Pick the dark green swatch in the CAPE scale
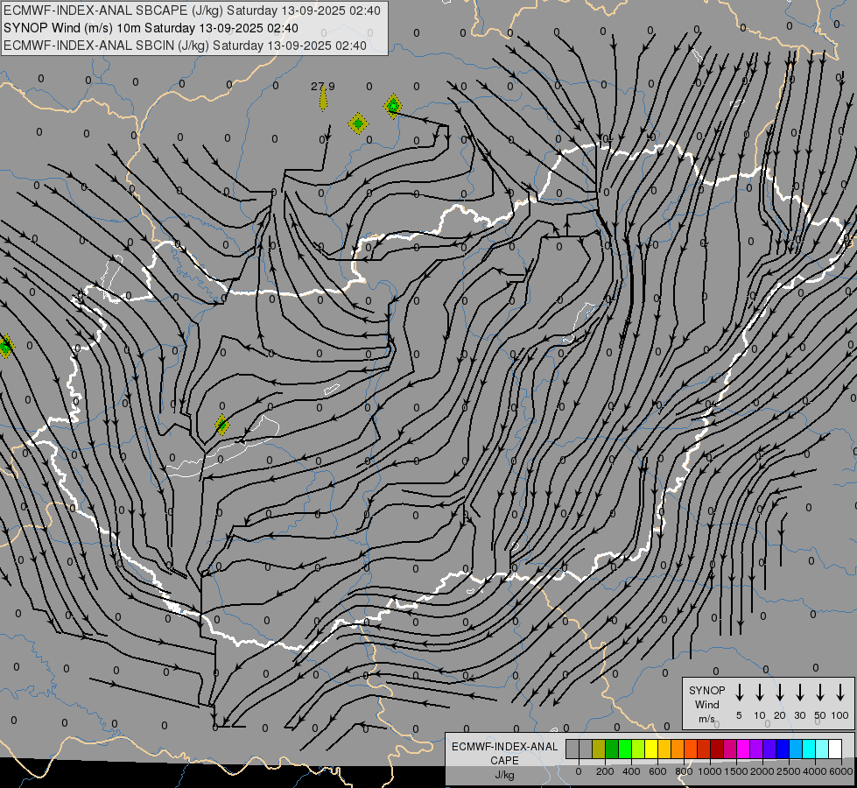The height and width of the screenshot is (788, 857). coord(612,749)
